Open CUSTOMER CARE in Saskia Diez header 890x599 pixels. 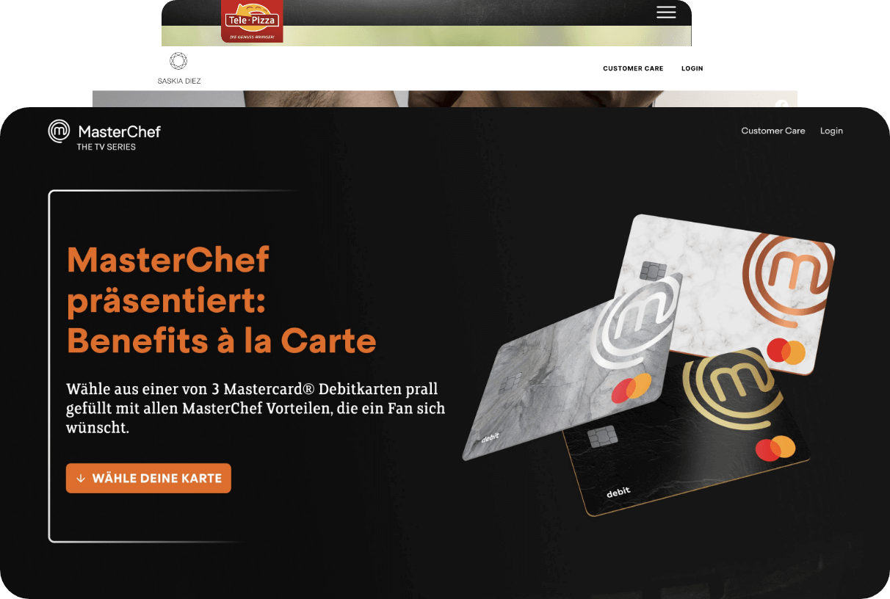click(x=633, y=68)
